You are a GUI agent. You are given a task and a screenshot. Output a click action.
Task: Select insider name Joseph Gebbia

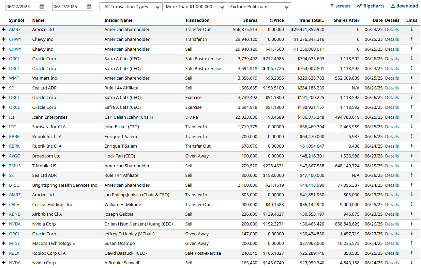(119, 214)
